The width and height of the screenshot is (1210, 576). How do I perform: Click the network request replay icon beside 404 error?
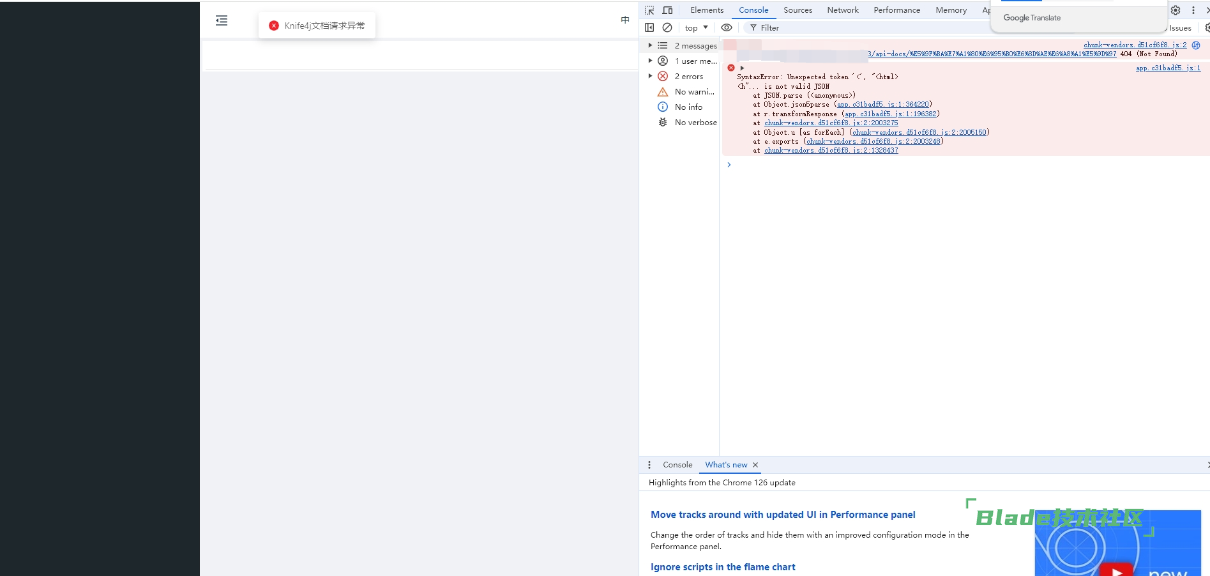[x=1196, y=45]
